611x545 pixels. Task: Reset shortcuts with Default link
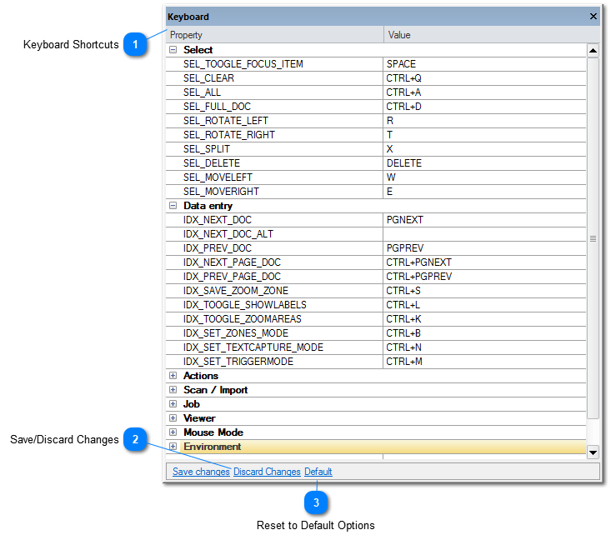click(318, 472)
